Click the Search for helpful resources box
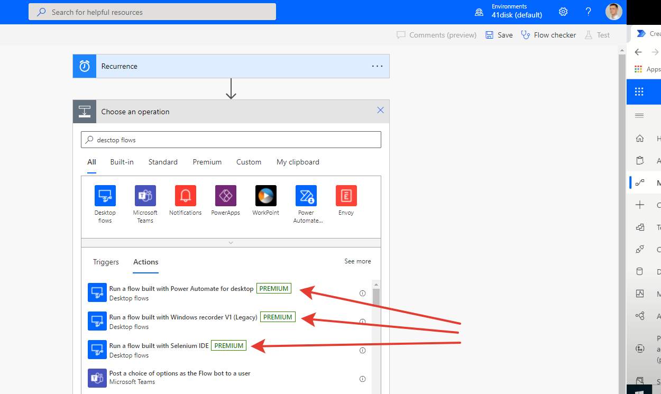Image resolution: width=661 pixels, height=394 pixels. [152, 12]
